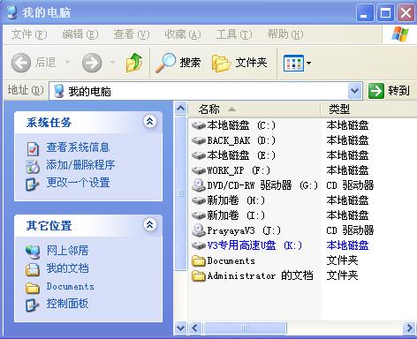Click the Documents folder icon in sidebar
417x339 pixels.
click(33, 288)
